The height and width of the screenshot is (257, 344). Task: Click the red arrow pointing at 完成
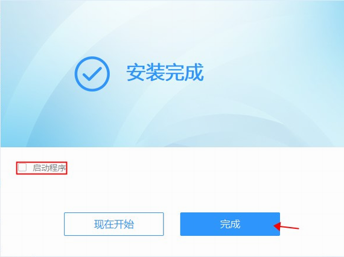[286, 226]
